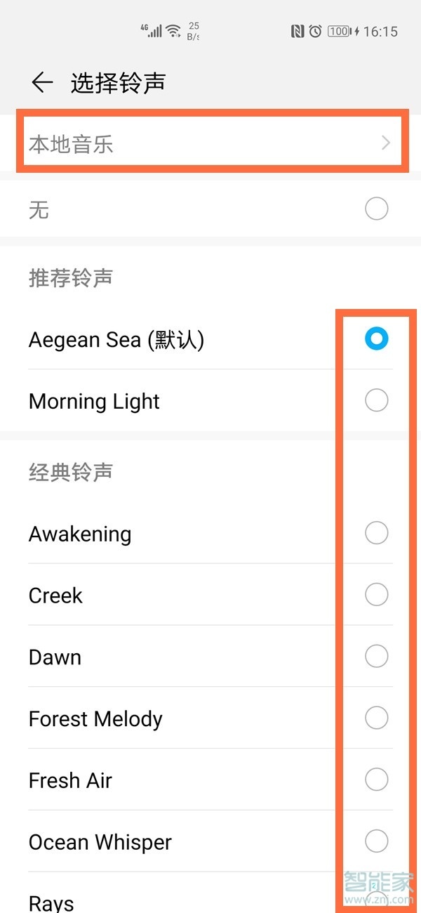Select the Dawn ringtone
421x913 pixels.
point(377,656)
